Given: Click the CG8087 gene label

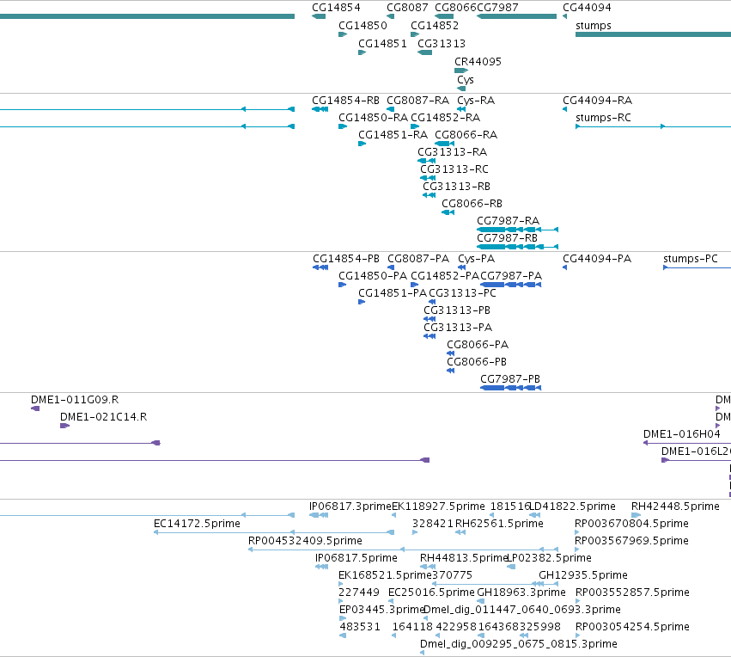Looking at the screenshot, I should [407, 8].
